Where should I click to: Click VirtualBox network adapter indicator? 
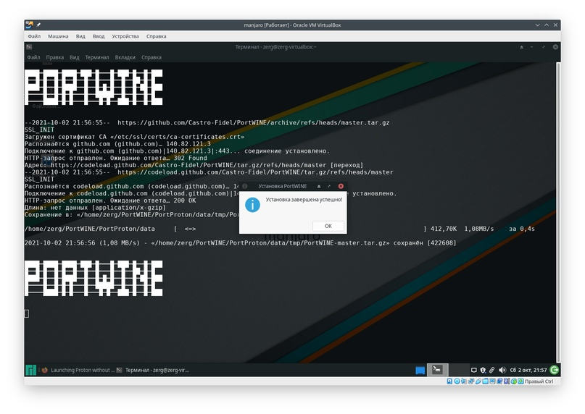[471, 381]
